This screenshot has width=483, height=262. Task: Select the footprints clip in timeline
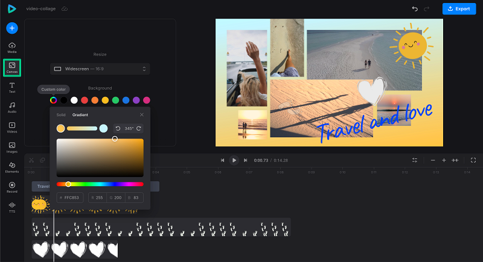click(161, 227)
